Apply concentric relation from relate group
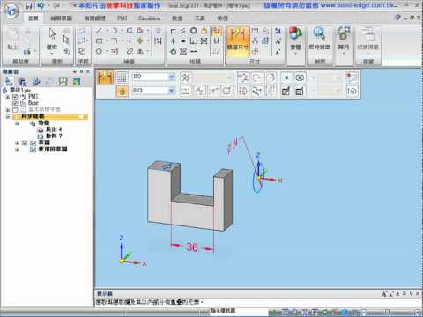 pos(194,31)
